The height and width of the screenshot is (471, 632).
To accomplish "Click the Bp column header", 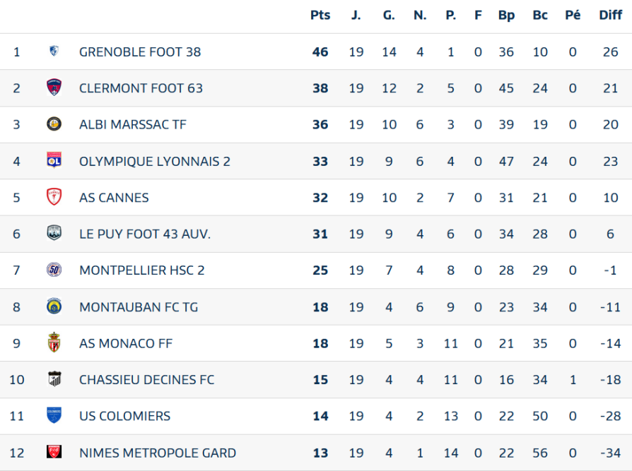I will click(506, 16).
